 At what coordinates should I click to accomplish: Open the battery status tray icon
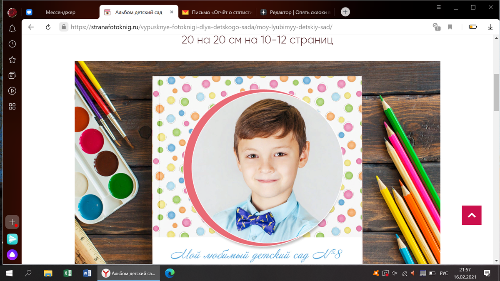[x=432, y=273]
